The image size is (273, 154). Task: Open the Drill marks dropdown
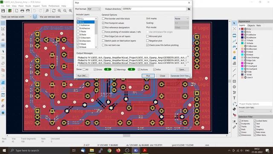point(182,18)
